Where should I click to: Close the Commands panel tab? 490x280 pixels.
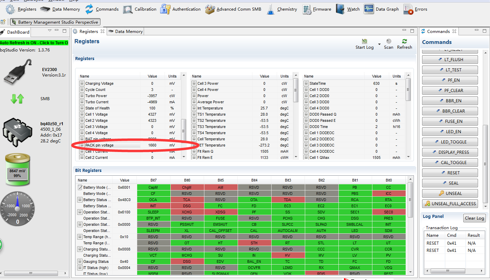point(454,31)
